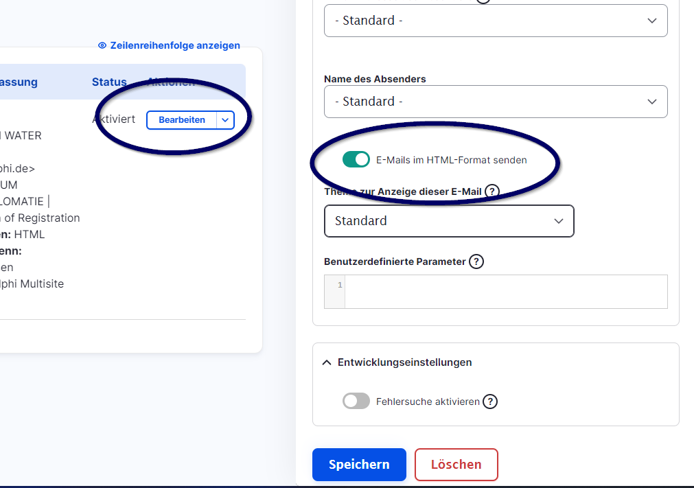This screenshot has height=488, width=694.
Task: Open the arrow dropdown next to Bearbeiten
Action: 225,120
